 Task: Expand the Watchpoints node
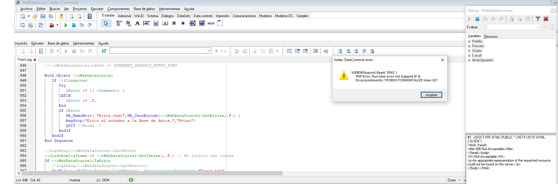tap(469, 60)
